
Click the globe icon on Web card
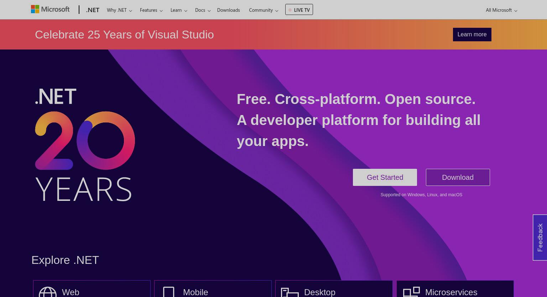(48, 292)
